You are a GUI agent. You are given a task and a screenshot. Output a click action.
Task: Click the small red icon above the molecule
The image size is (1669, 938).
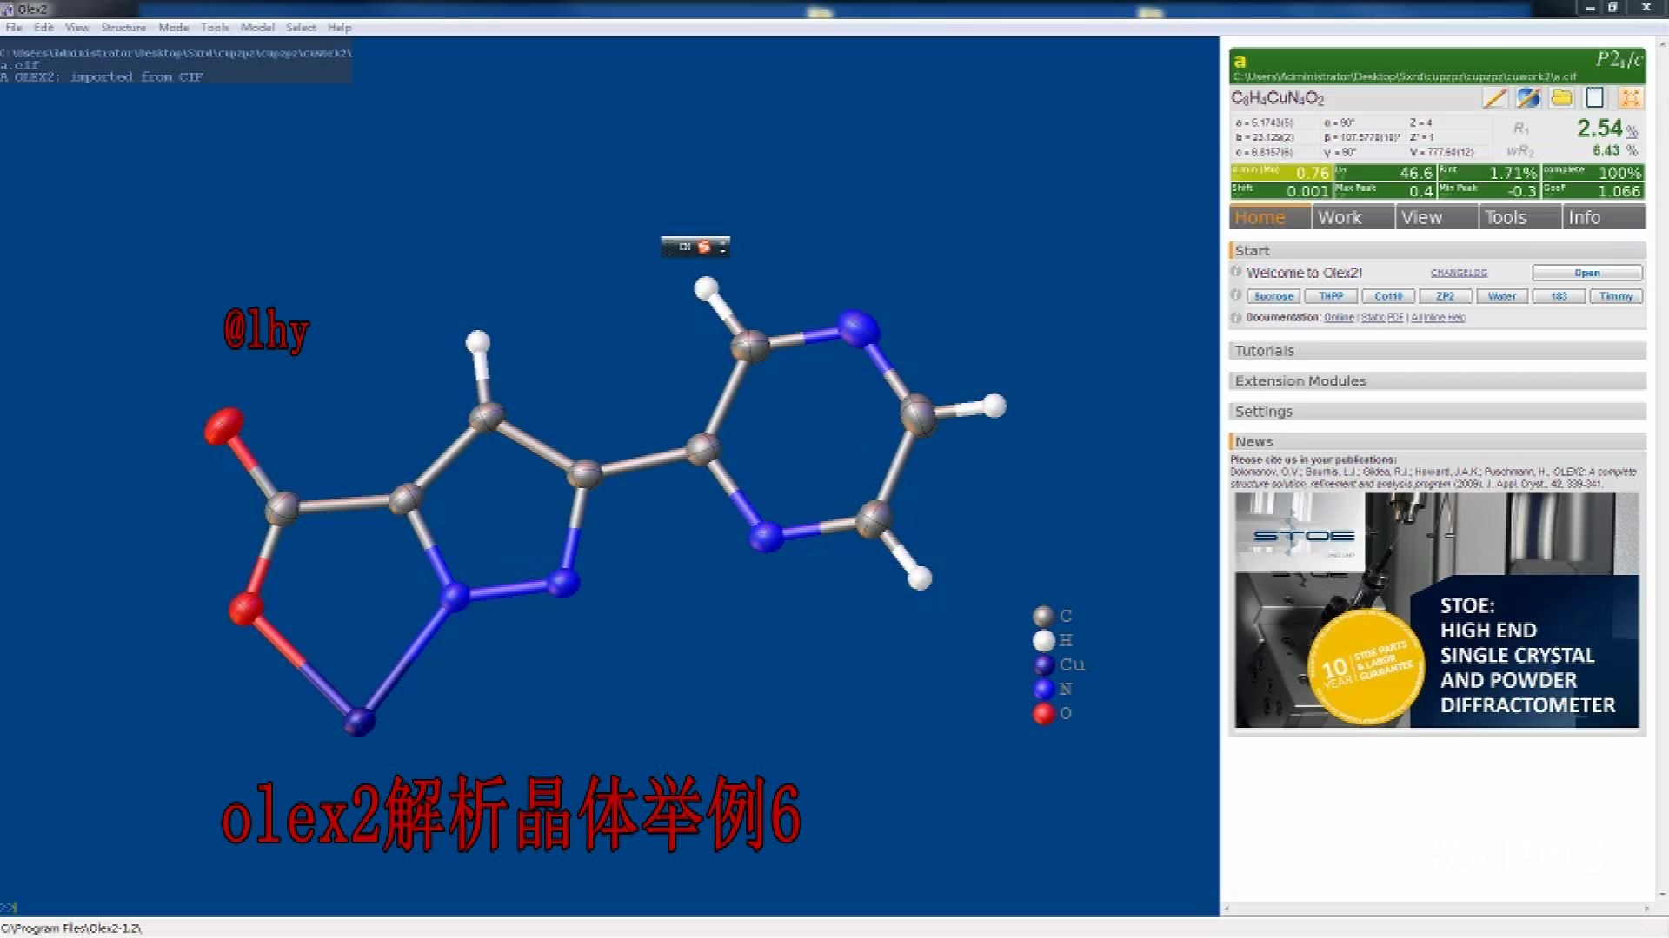point(702,247)
